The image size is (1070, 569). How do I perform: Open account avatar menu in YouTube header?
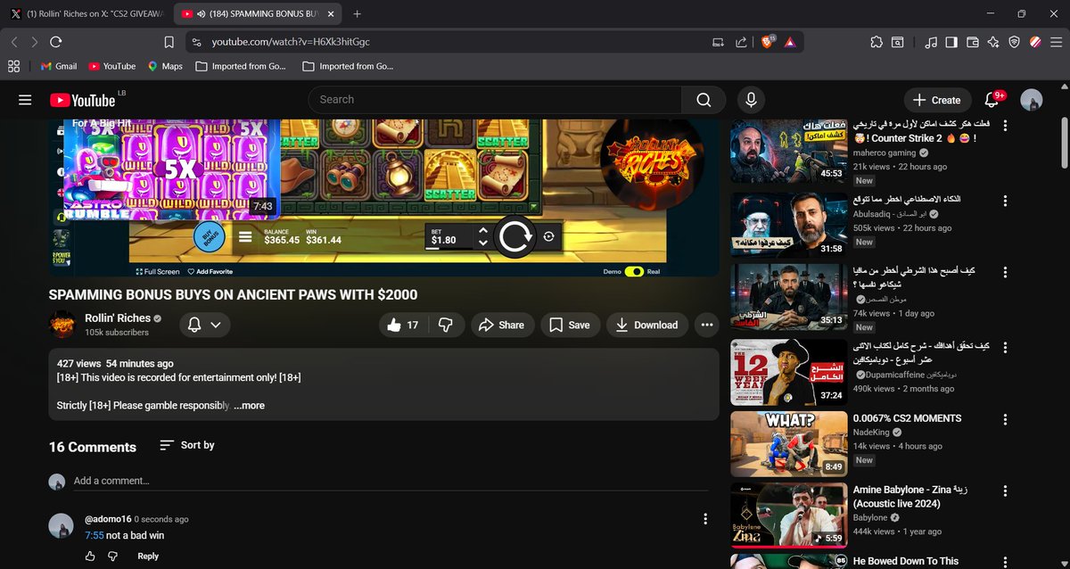coord(1032,100)
